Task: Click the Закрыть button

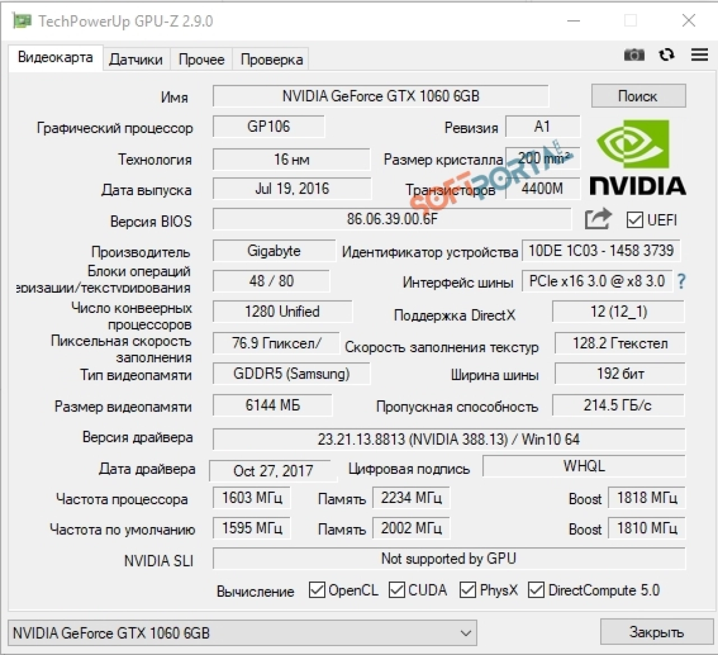Action: coord(656,633)
